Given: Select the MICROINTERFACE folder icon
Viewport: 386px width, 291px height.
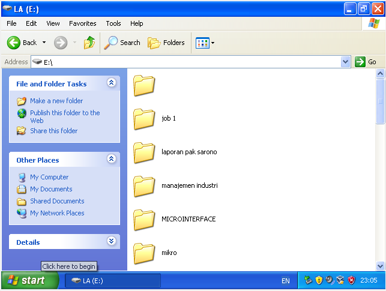Looking at the screenshot, I should tap(144, 220).
